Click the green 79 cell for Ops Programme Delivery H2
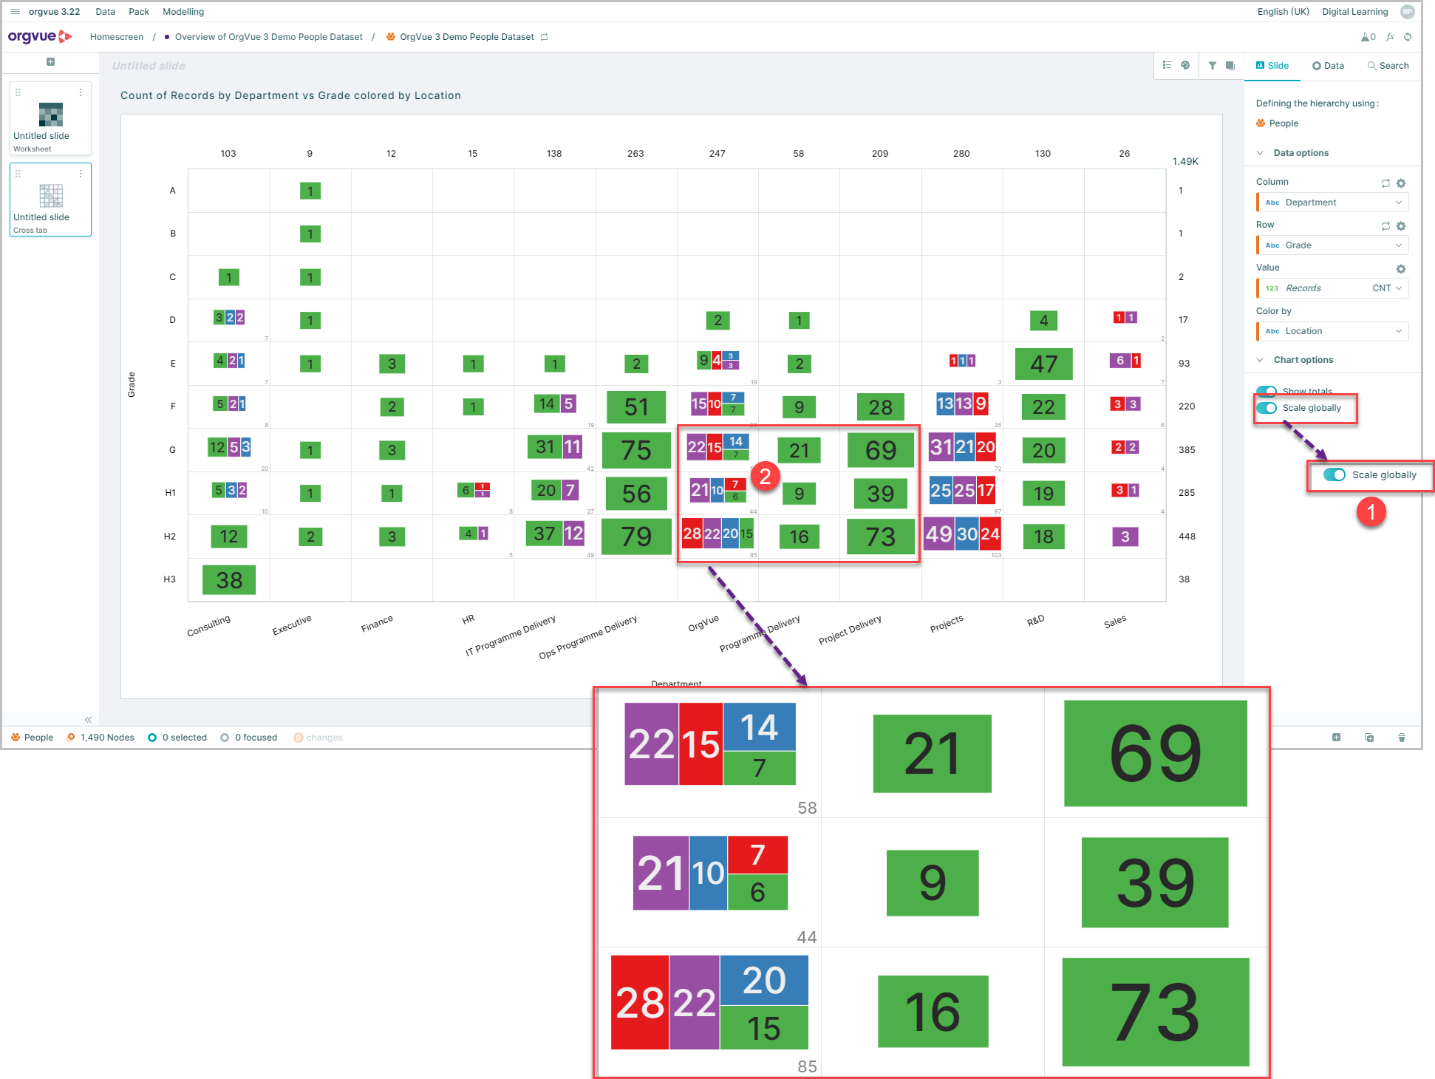The image size is (1435, 1079). [x=636, y=537]
